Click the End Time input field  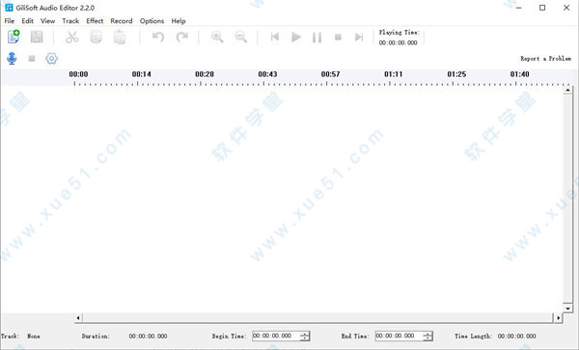399,336
